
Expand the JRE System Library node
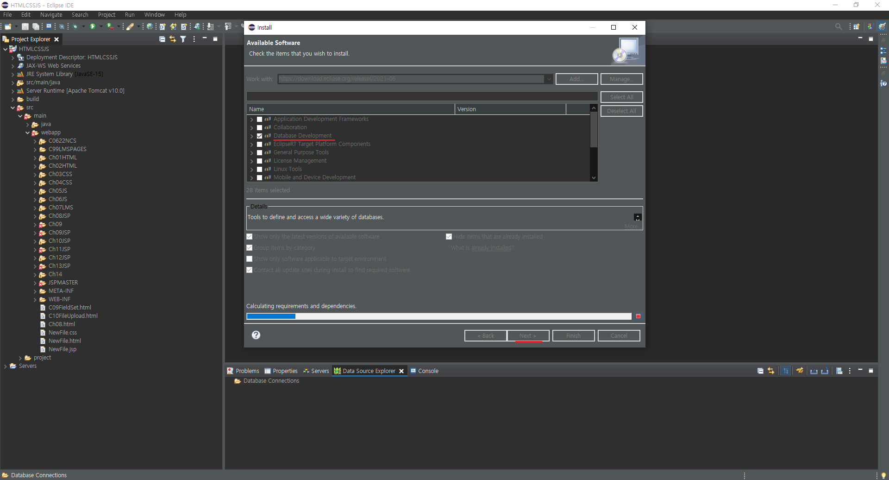(x=13, y=74)
